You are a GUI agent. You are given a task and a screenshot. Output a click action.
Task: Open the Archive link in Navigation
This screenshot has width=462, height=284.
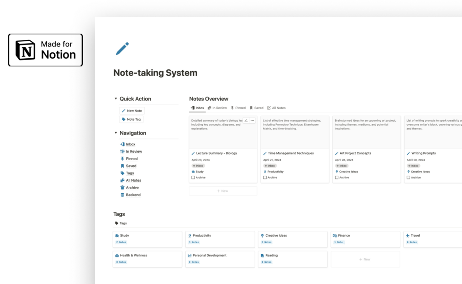[132, 188]
